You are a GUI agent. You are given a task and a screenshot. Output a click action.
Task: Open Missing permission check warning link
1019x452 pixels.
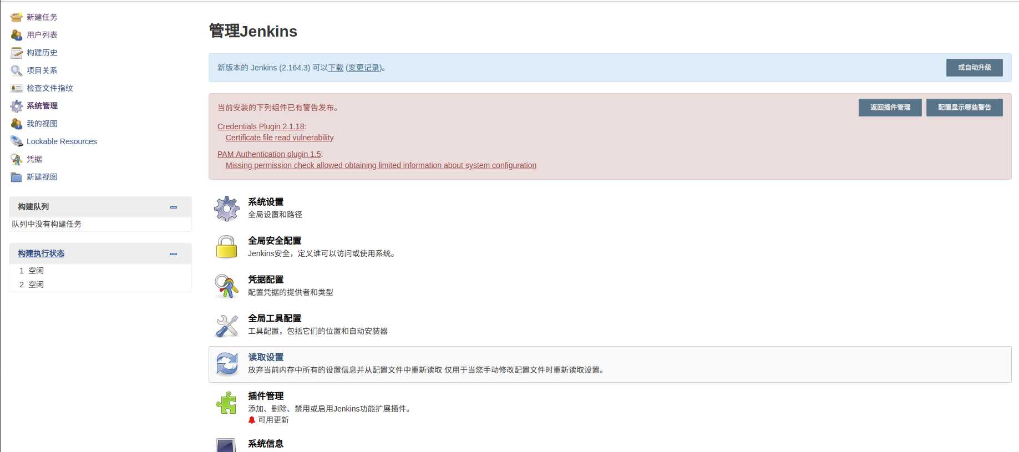click(381, 165)
